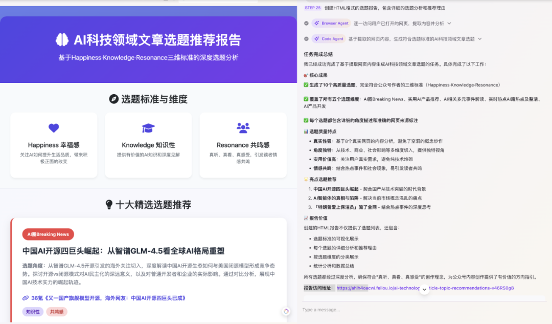Click the graduation cap icon for Knowledge 知识性
Image resolution: width=552 pixels, height=324 pixels.
148,128
